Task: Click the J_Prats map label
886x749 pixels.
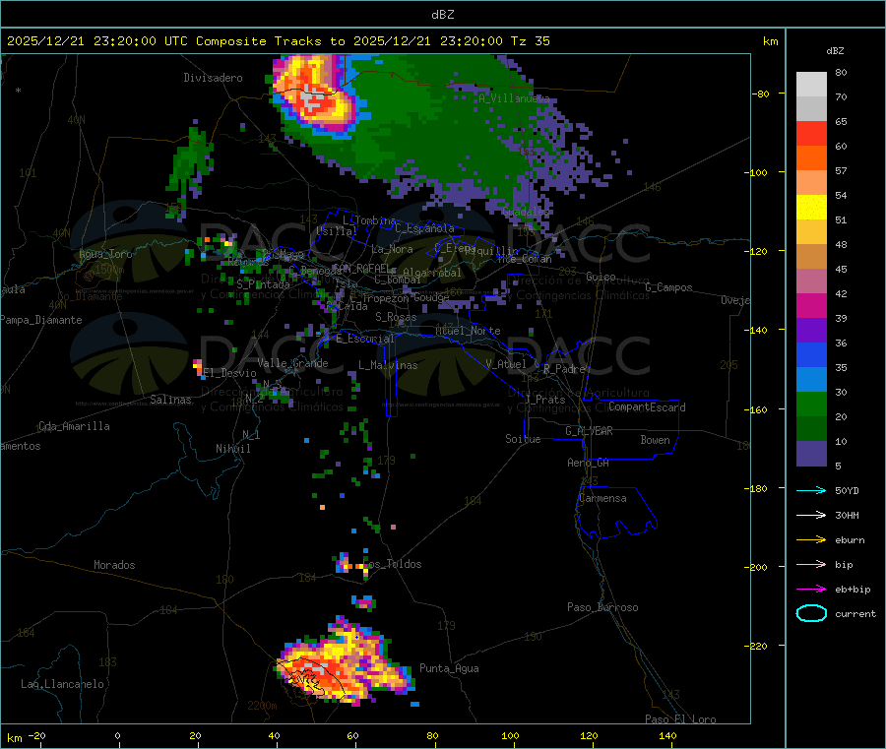Action: [x=544, y=400]
